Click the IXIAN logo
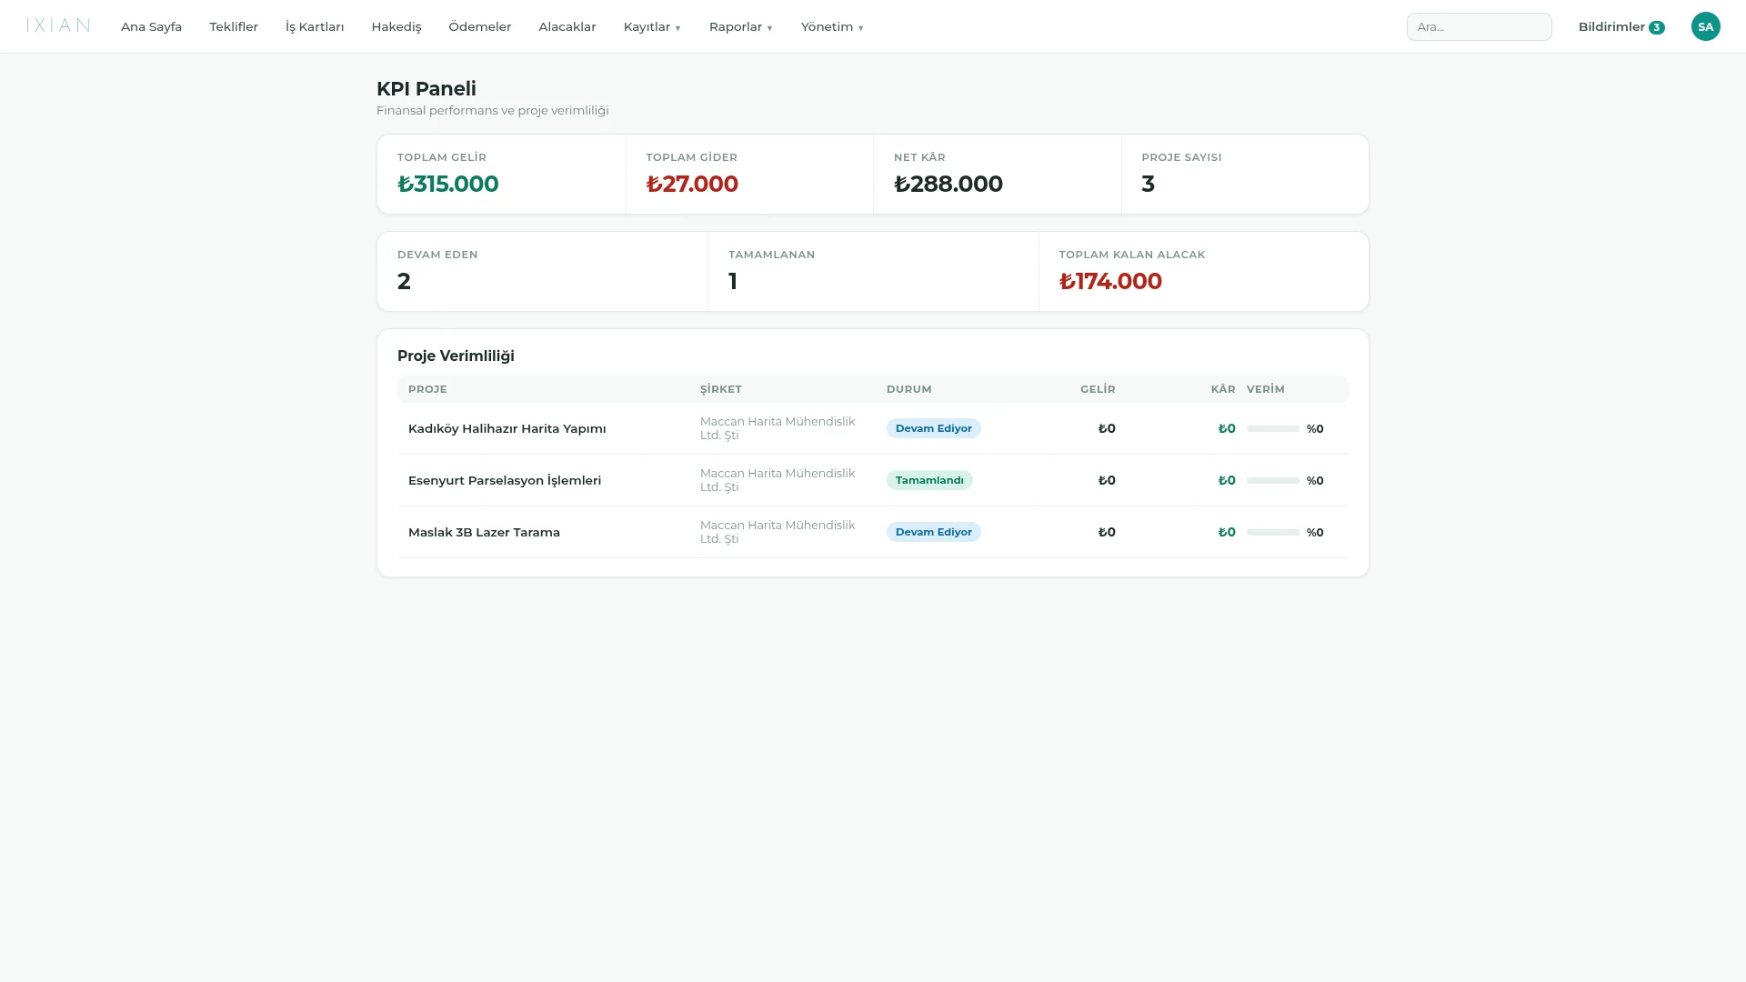Screen dimensions: 1746x982 pos(58,25)
